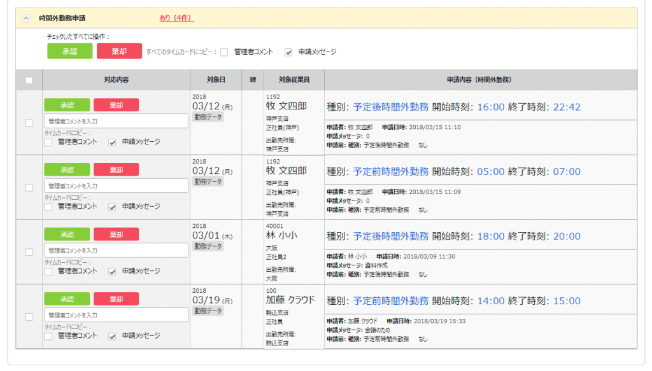Uncheck 申請メッセージ in the 16:00–22:42 row

coord(112,142)
